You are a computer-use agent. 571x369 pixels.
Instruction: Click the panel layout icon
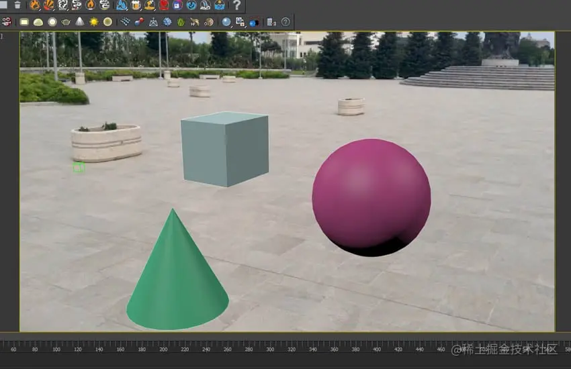(271, 22)
